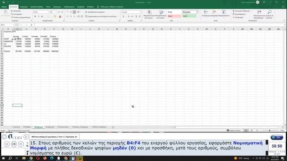Switch to the Τύποι ribbon tab

(48, 7)
